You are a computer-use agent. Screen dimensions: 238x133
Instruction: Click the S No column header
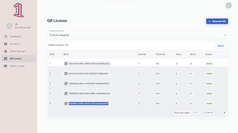(52, 54)
